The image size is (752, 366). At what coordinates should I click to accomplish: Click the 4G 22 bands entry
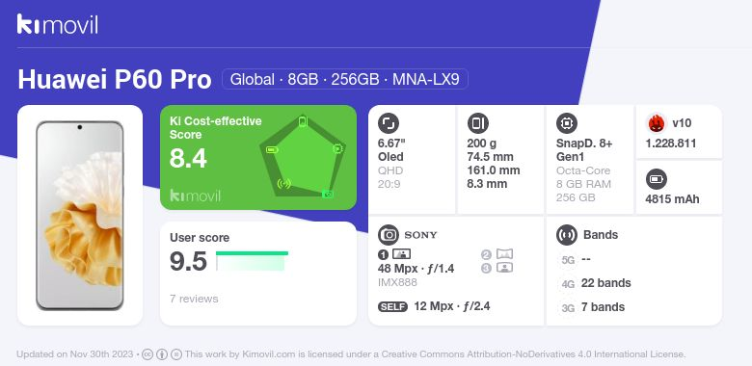(595, 283)
